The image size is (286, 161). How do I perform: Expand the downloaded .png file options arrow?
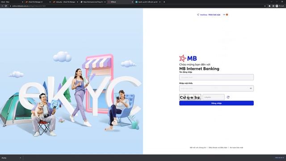click(x=21, y=158)
